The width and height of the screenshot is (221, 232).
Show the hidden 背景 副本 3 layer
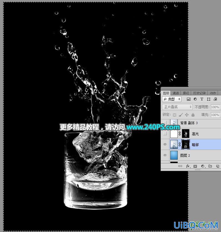coord(165,123)
